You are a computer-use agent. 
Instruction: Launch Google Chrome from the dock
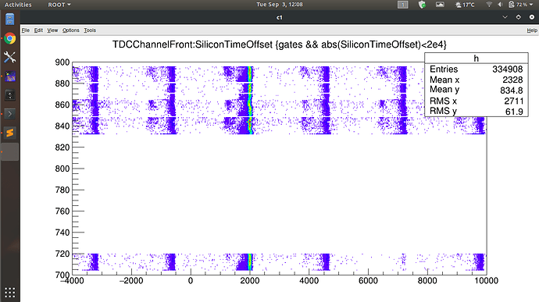pos(10,38)
